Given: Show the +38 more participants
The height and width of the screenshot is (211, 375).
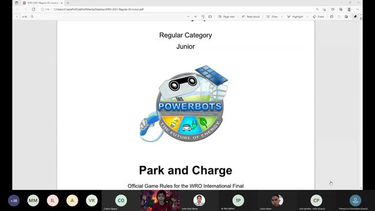Looking at the screenshot, I should coord(14,201).
